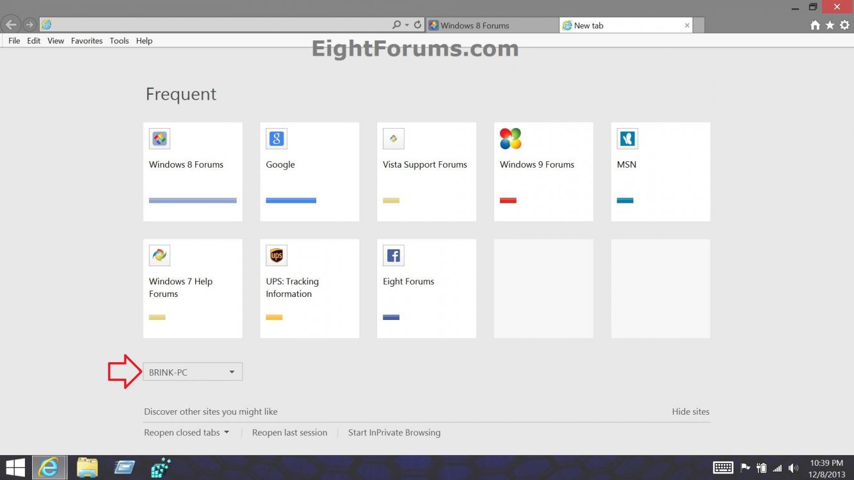Open the touch keyboard tray icon
This screenshot has height=480, width=854.
723,468
